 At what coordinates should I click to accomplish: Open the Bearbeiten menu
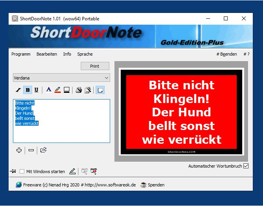(x=47, y=54)
